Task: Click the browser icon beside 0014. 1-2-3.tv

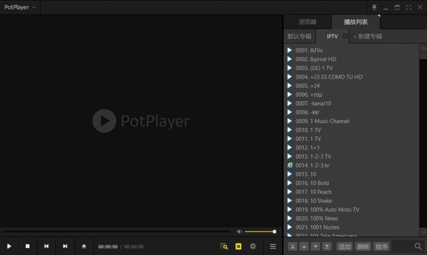Action: tap(290, 165)
